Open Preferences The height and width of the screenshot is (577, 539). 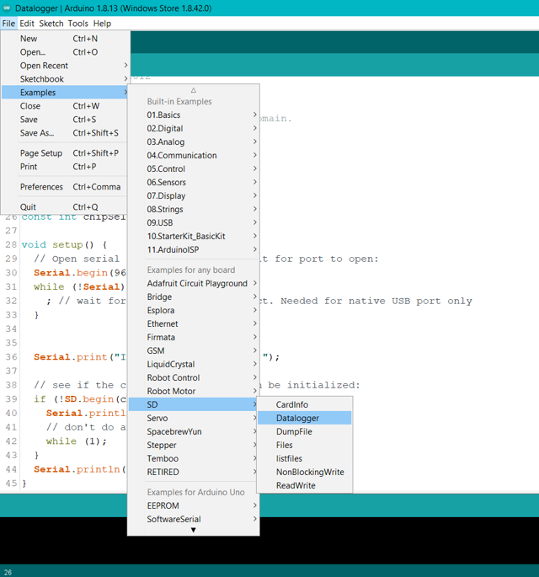tap(65, 187)
